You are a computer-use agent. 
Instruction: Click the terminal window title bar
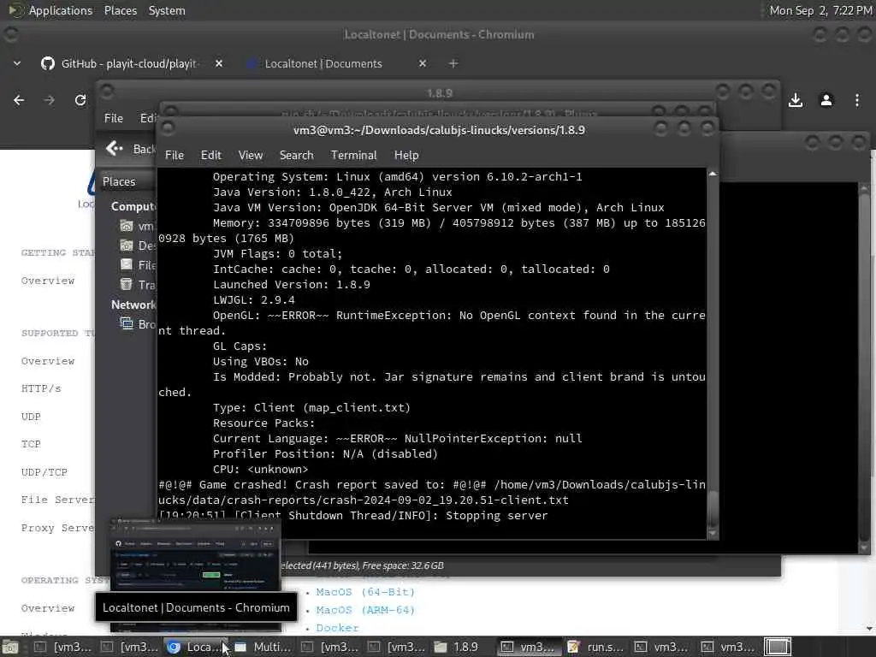(439, 130)
